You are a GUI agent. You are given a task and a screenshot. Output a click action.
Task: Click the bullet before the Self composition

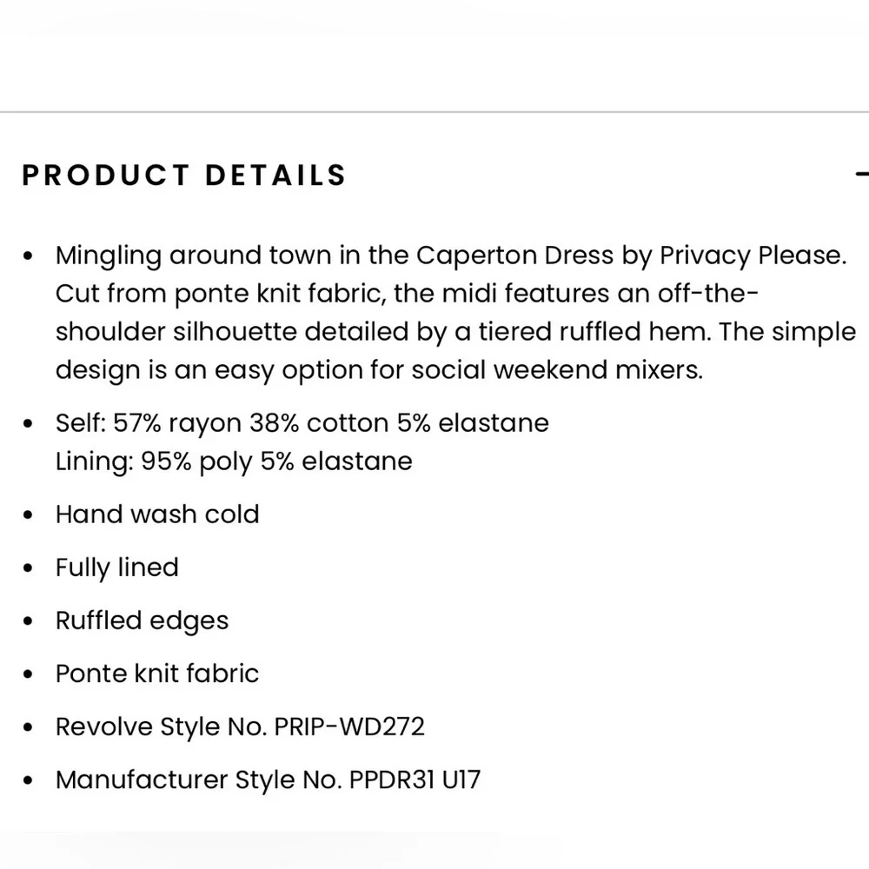(30, 425)
